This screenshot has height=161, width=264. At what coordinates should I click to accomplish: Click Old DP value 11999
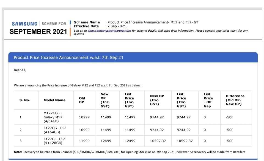coord(84,141)
